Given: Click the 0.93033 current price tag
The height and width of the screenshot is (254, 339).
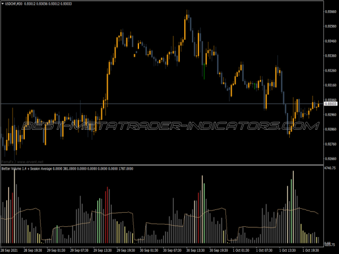Looking at the screenshot, I should pos(331,104).
